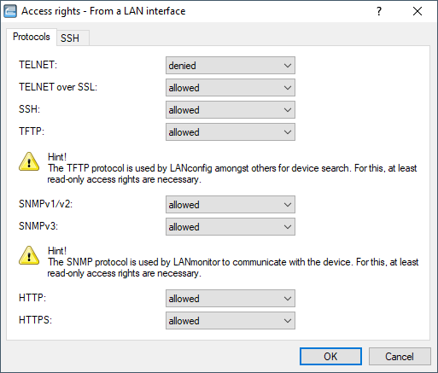Expand the SNMPv3 access dropdown

pos(231,227)
